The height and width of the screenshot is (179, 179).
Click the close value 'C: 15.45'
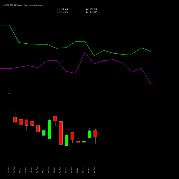point(63,9)
